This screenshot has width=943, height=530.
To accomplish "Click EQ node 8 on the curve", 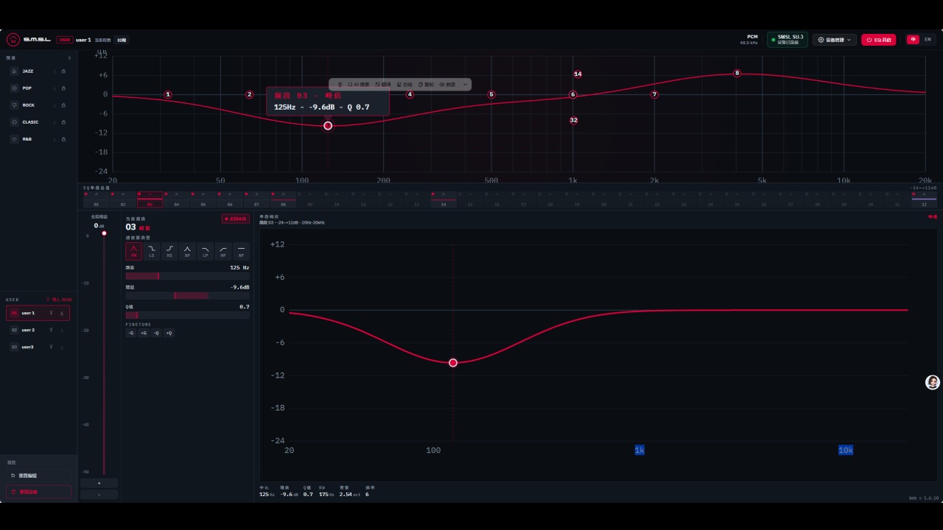I will click(x=737, y=73).
